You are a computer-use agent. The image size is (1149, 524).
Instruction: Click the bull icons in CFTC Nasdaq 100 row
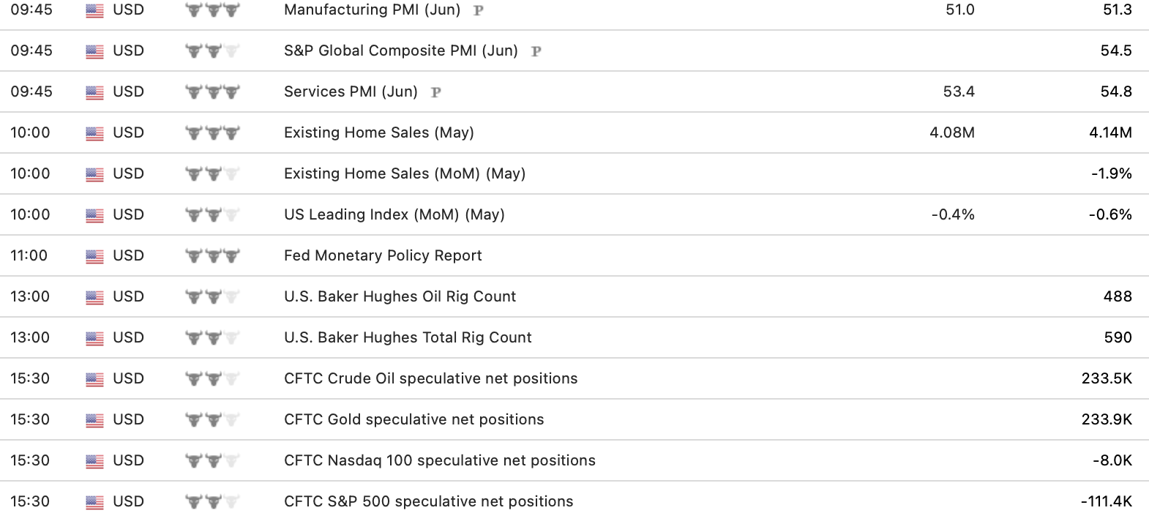click(x=212, y=461)
